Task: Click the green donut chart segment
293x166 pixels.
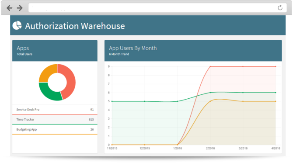Action: click(x=49, y=93)
